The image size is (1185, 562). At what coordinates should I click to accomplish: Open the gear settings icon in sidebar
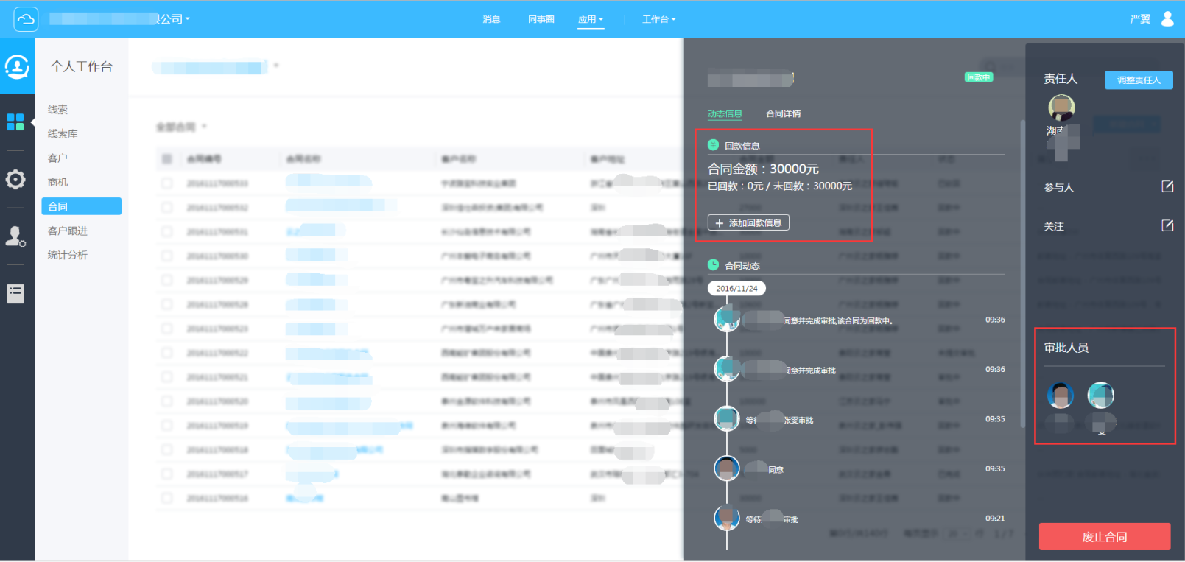(15, 179)
